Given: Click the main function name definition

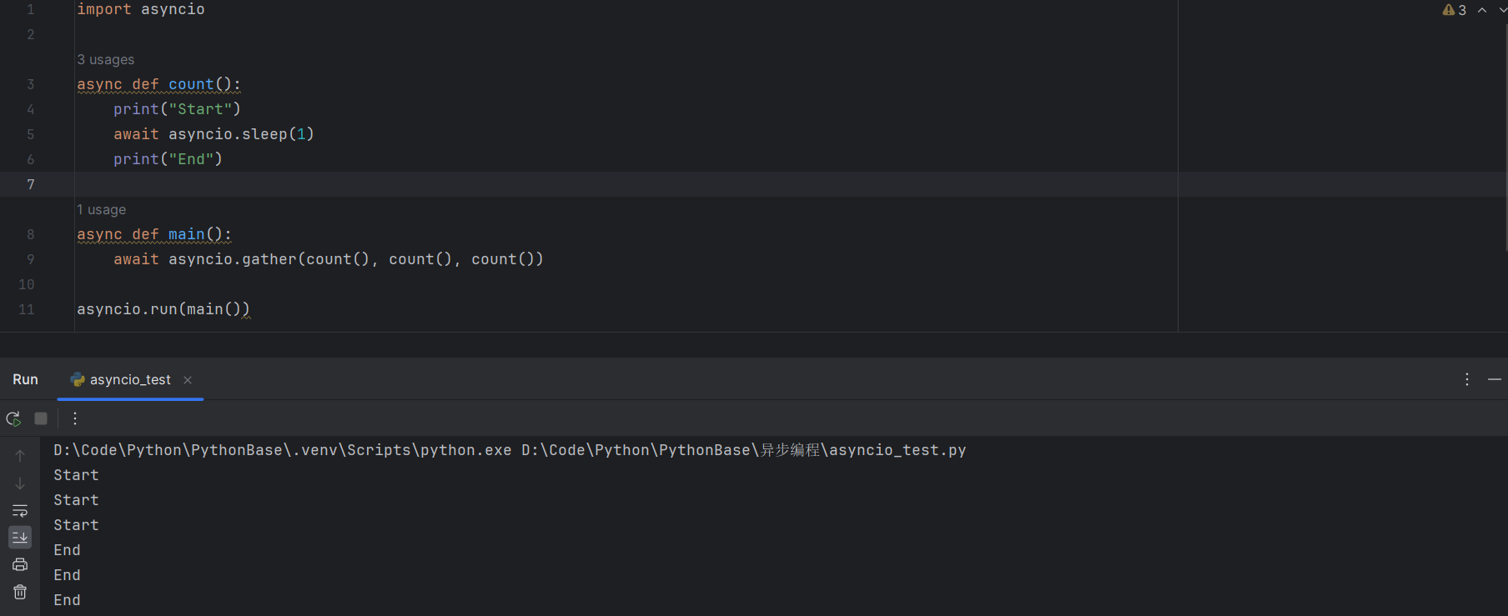Looking at the screenshot, I should (x=186, y=234).
